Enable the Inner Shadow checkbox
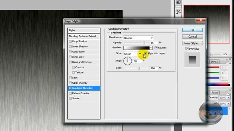234x131 pixels. [70, 47]
